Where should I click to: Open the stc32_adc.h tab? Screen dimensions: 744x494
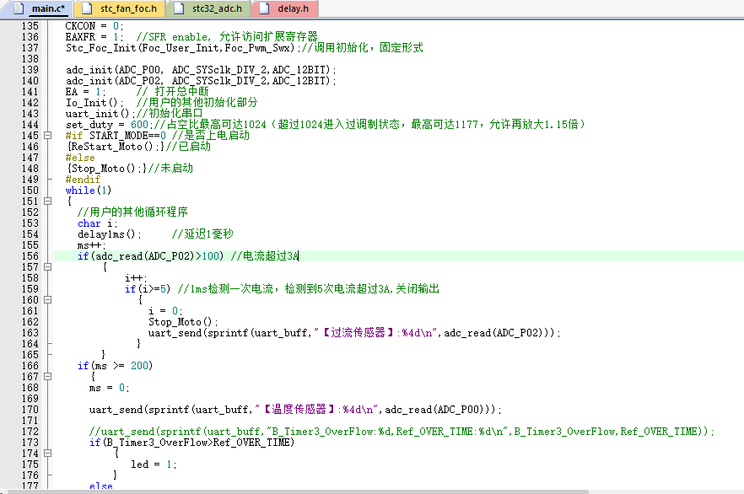tap(216, 9)
